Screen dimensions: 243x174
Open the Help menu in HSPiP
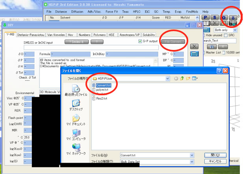pos(205,12)
